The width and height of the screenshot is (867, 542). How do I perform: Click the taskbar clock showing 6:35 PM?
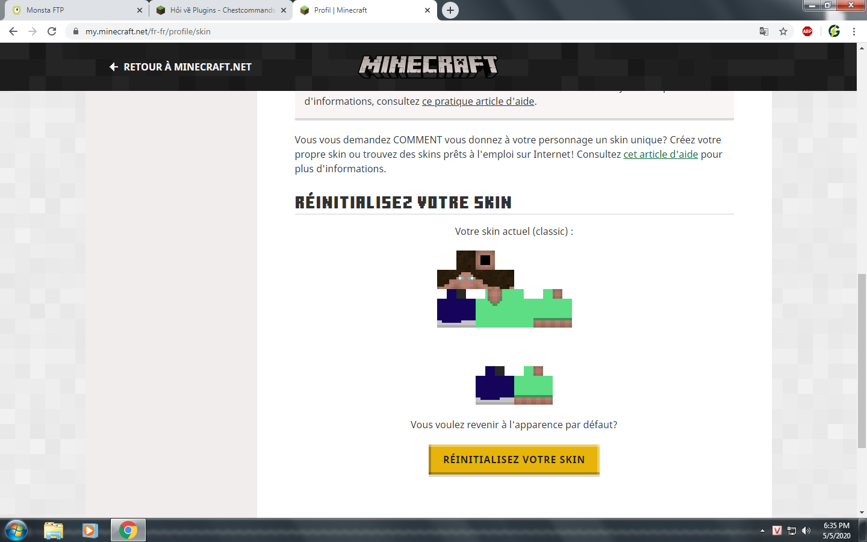[836, 531]
